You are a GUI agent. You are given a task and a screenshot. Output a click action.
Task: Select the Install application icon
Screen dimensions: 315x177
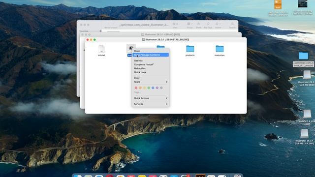[x=131, y=48]
